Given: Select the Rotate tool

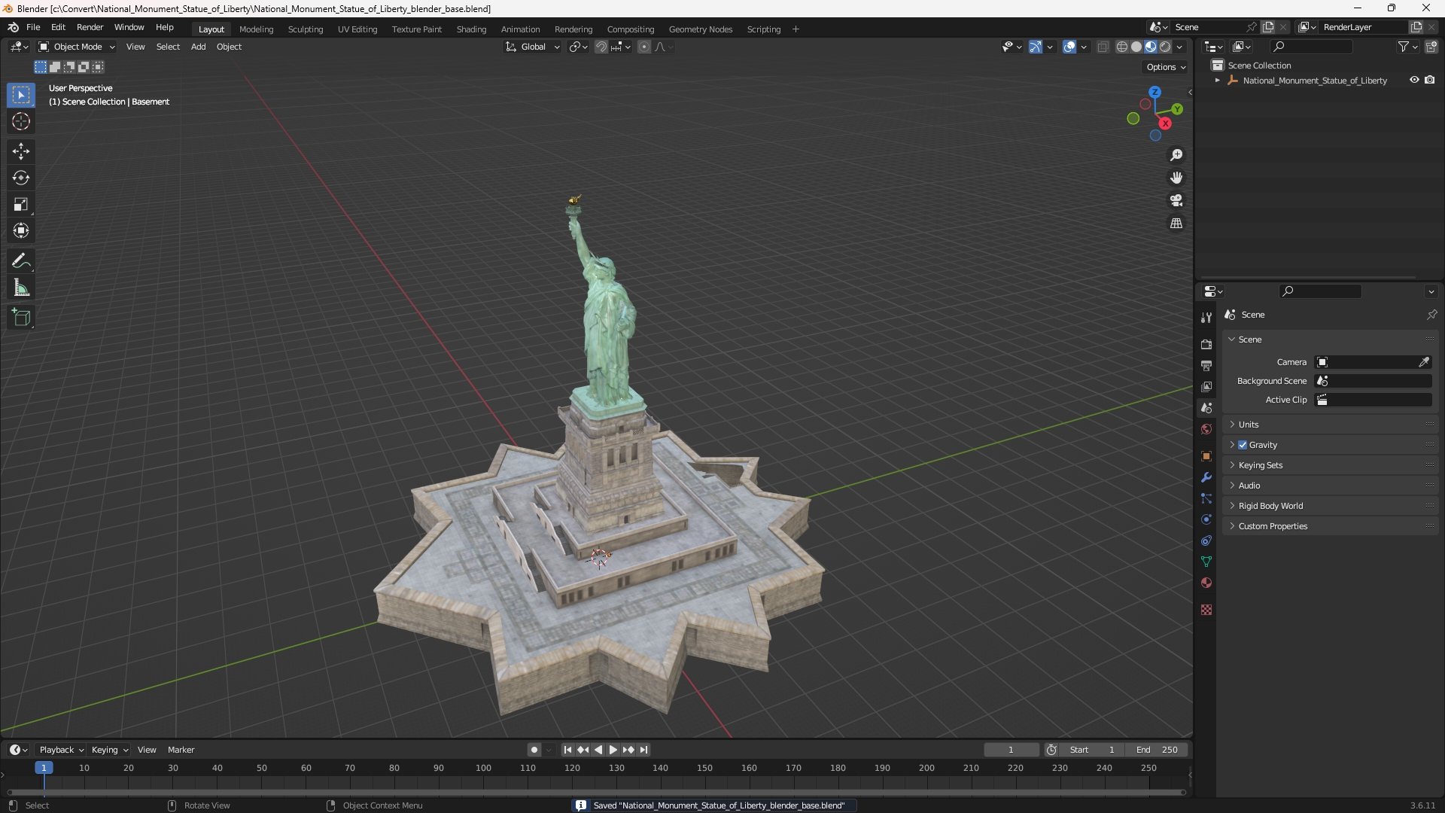Looking at the screenshot, I should coord(21,178).
